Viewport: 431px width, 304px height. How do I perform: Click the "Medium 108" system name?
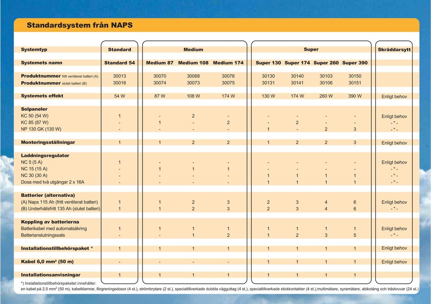pyautogui.click(x=193, y=63)
